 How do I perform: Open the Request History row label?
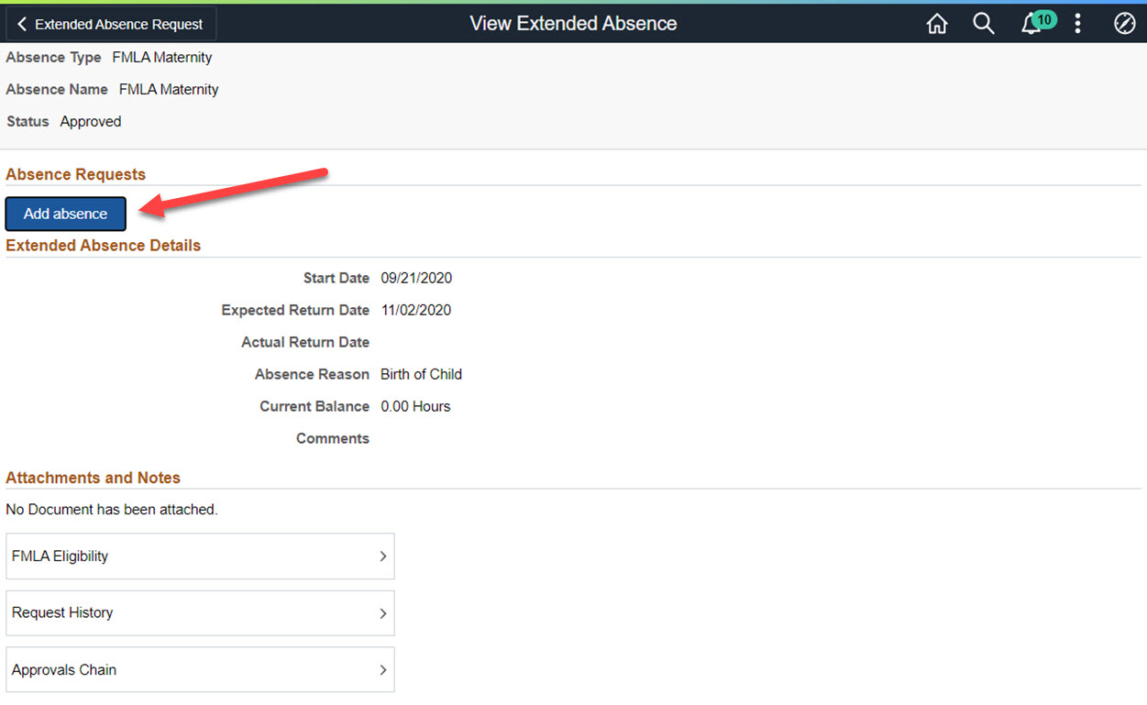(62, 613)
